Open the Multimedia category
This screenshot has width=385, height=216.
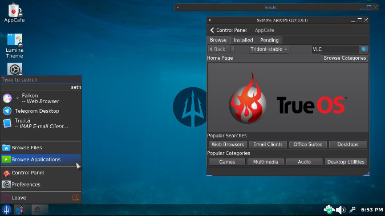point(266,162)
